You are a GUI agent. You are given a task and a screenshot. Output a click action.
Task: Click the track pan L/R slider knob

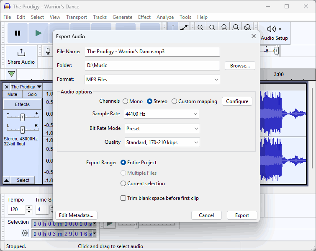23,130
